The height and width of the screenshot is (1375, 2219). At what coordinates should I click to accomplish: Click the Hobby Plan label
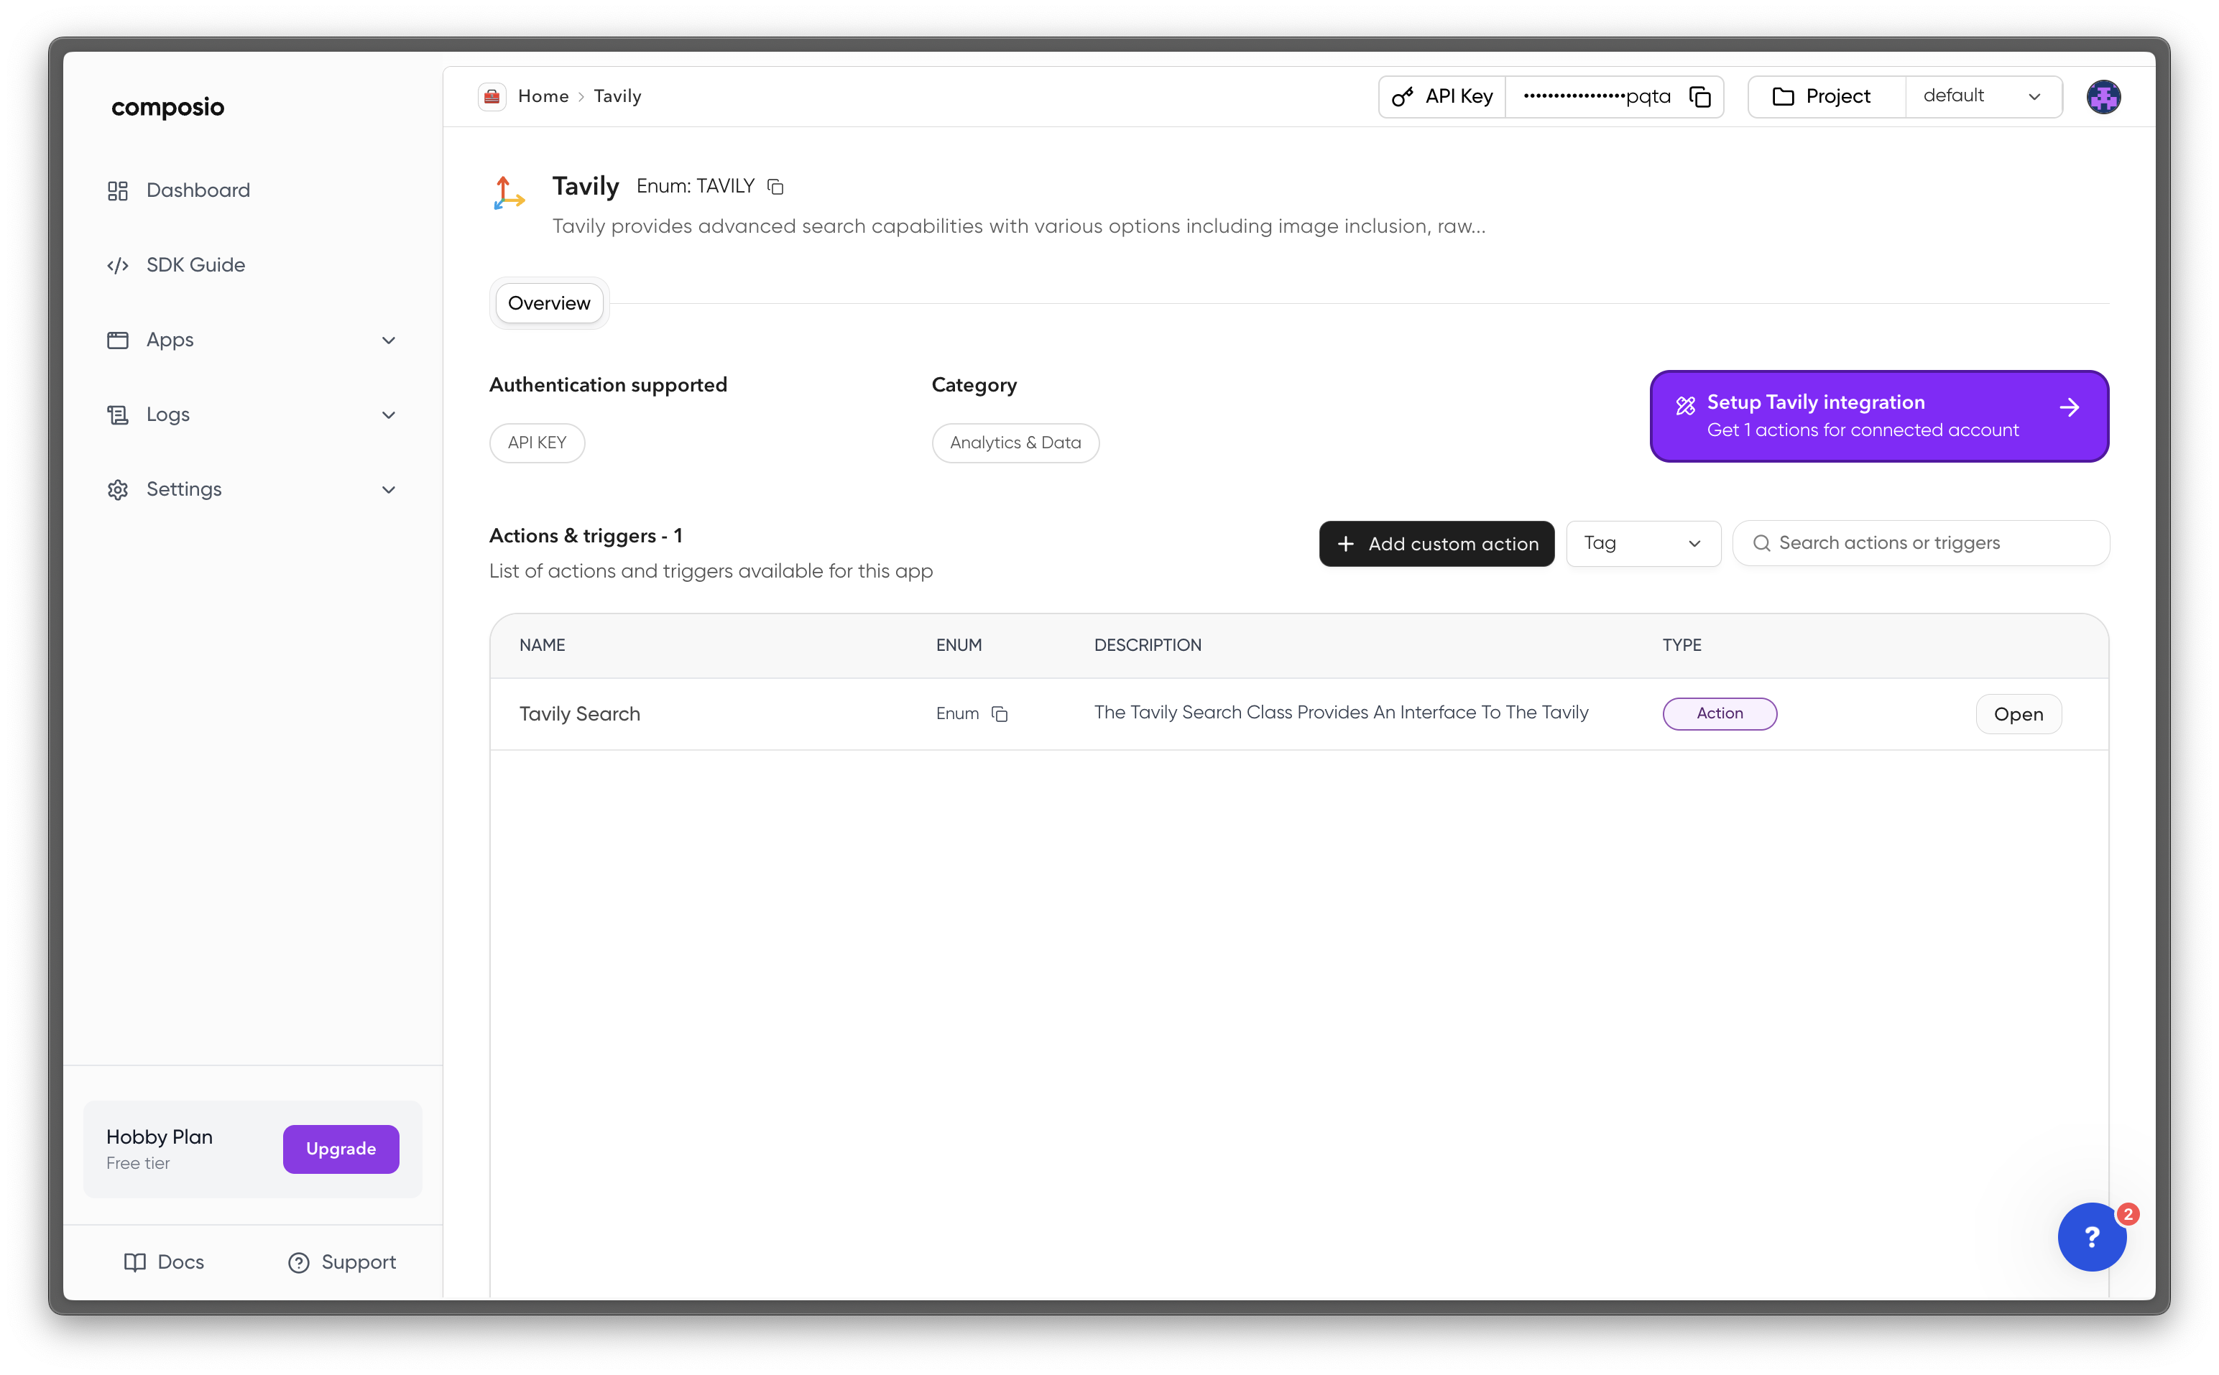pos(159,1136)
